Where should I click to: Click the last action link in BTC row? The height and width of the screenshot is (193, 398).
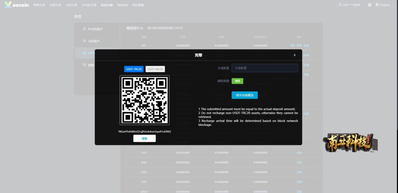point(306,46)
